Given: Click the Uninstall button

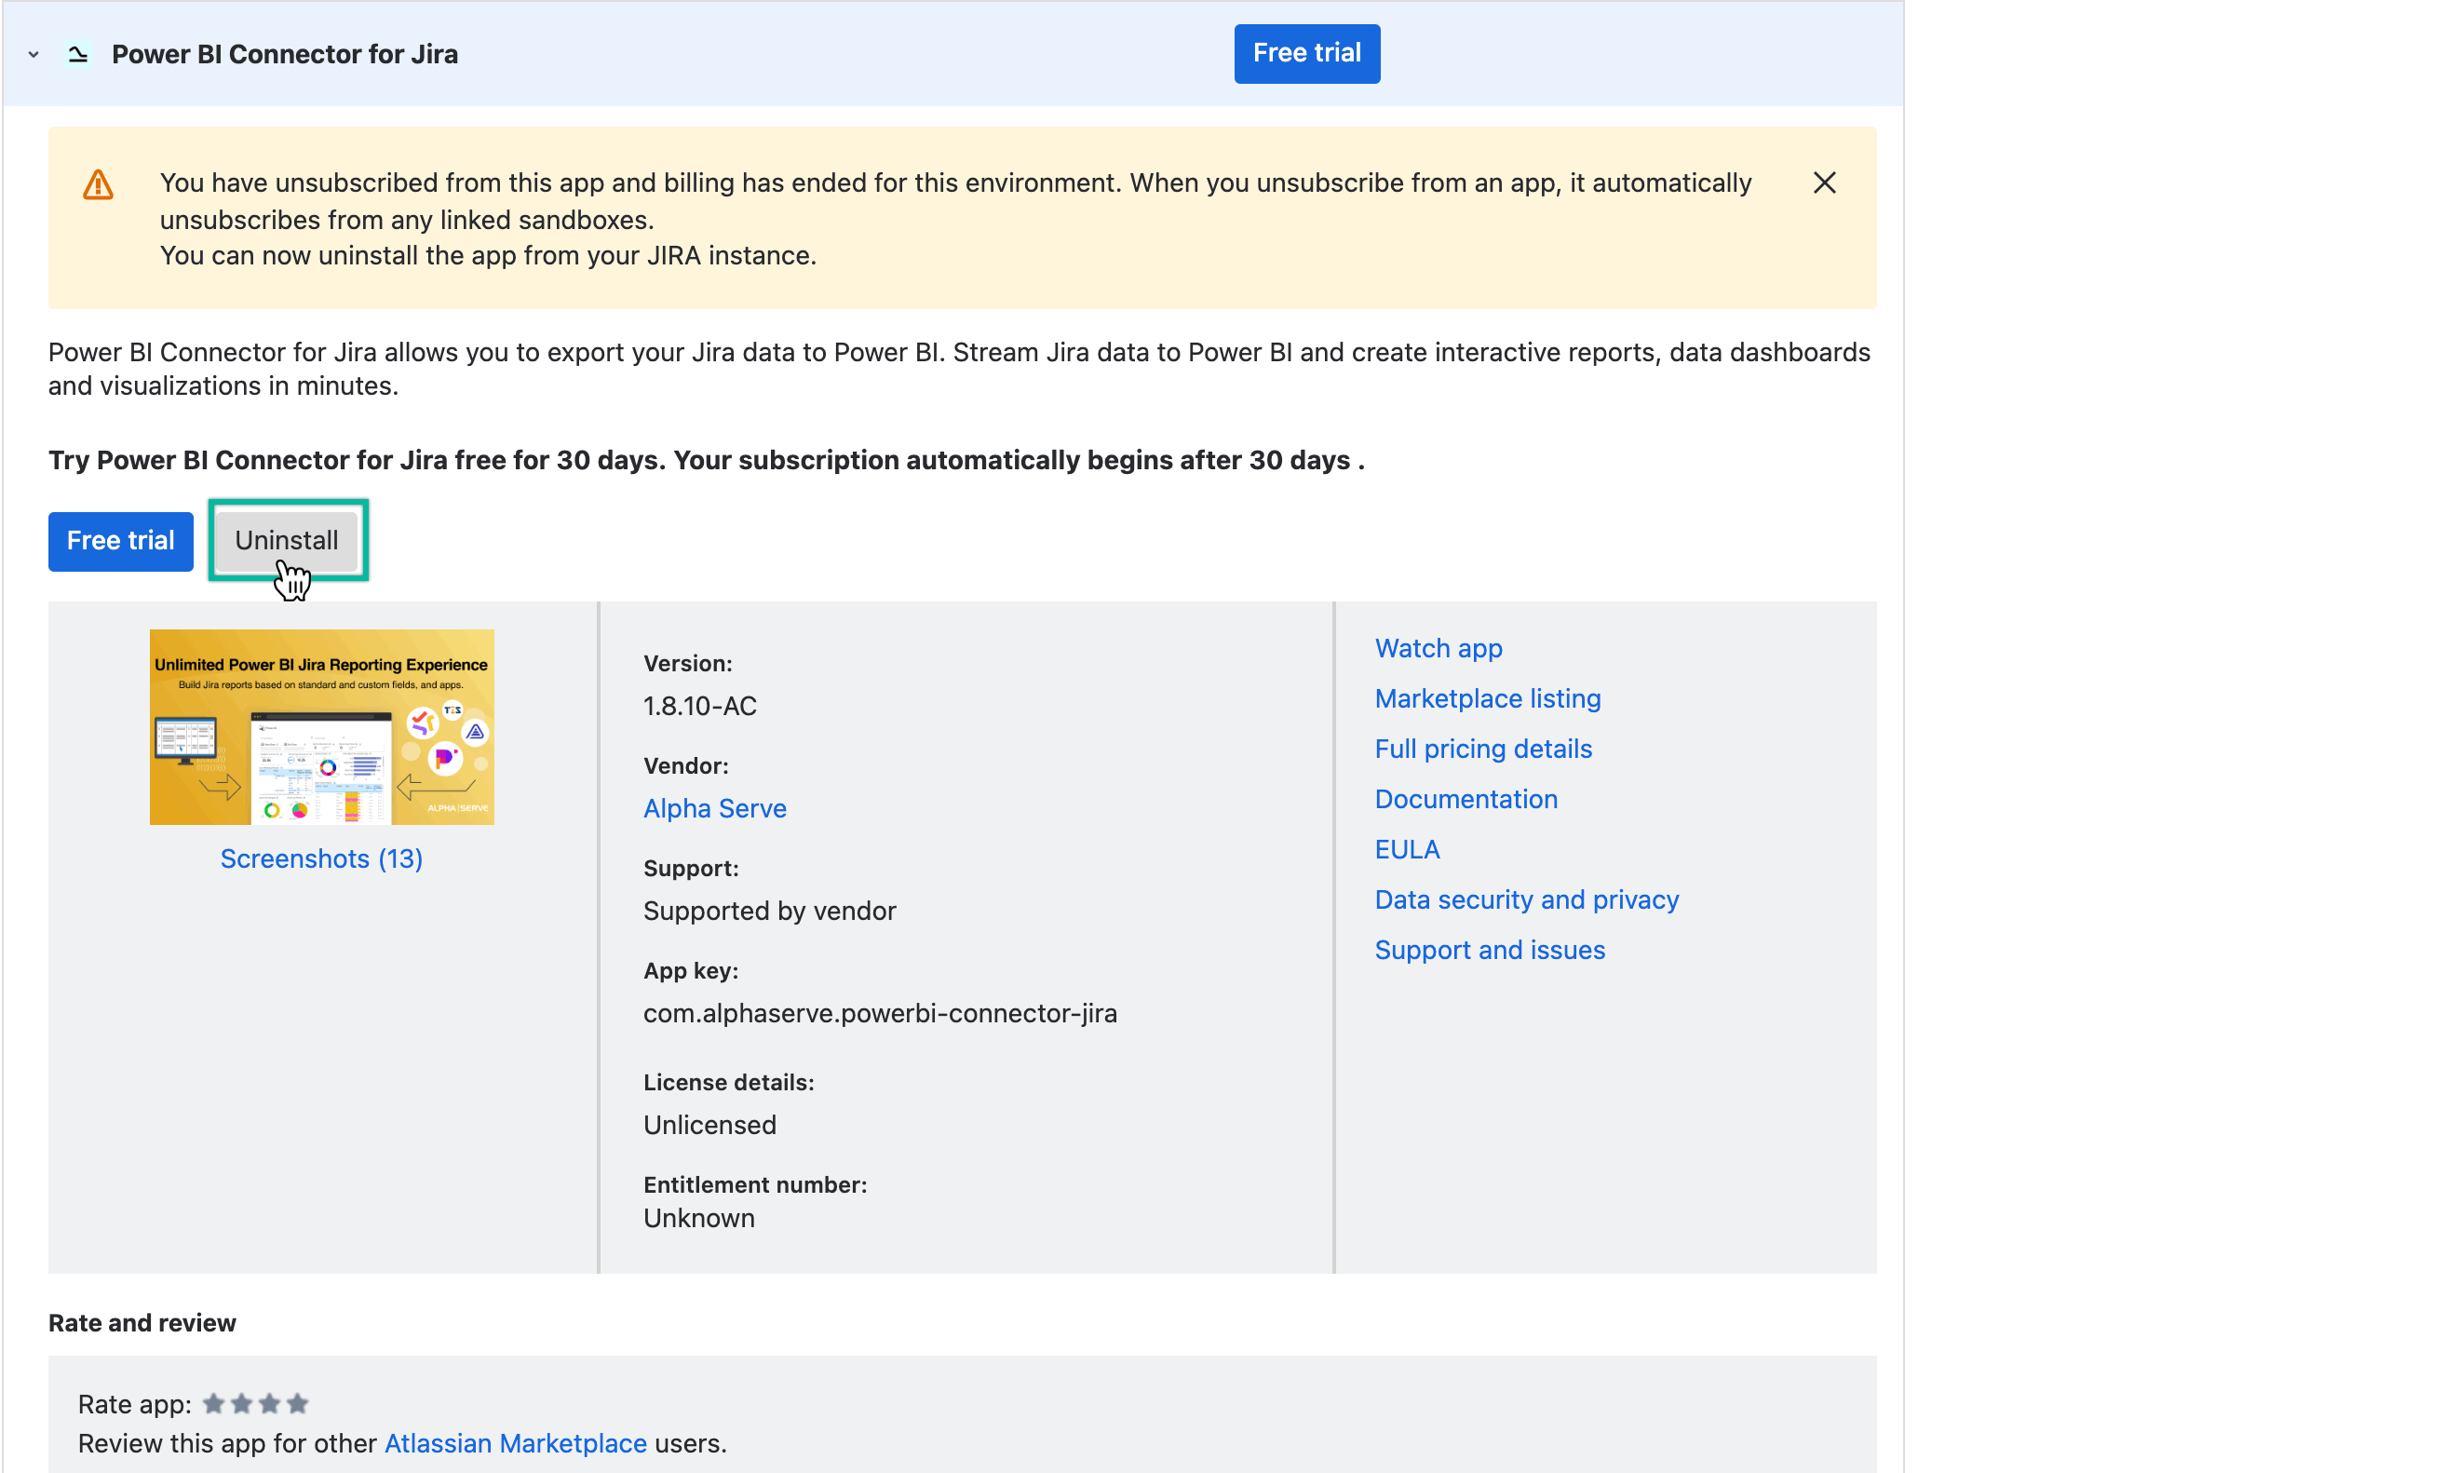Looking at the screenshot, I should 287,540.
